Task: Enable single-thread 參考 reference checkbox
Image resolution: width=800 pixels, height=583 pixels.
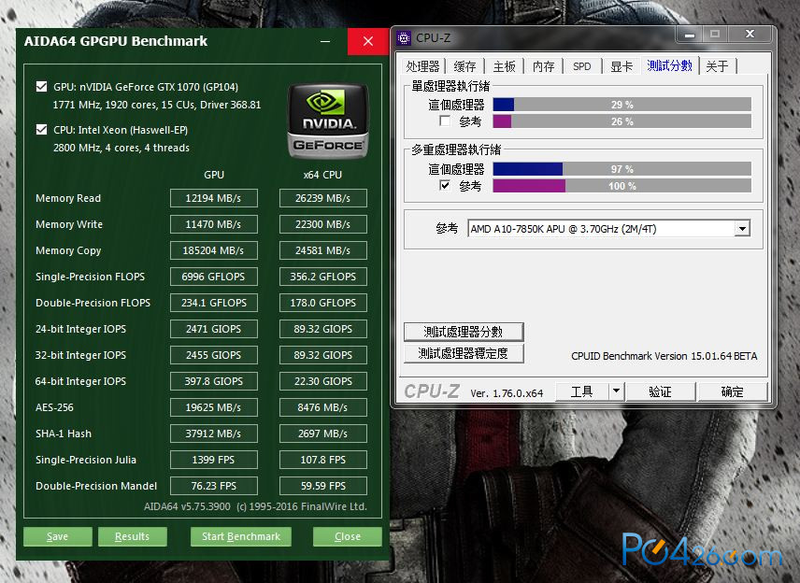Action: (x=445, y=121)
